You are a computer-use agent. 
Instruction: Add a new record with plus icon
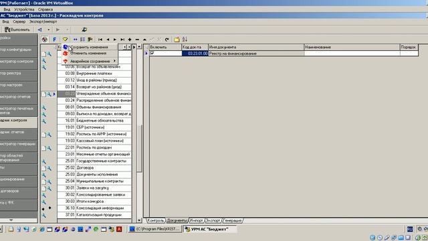coord(130,39)
